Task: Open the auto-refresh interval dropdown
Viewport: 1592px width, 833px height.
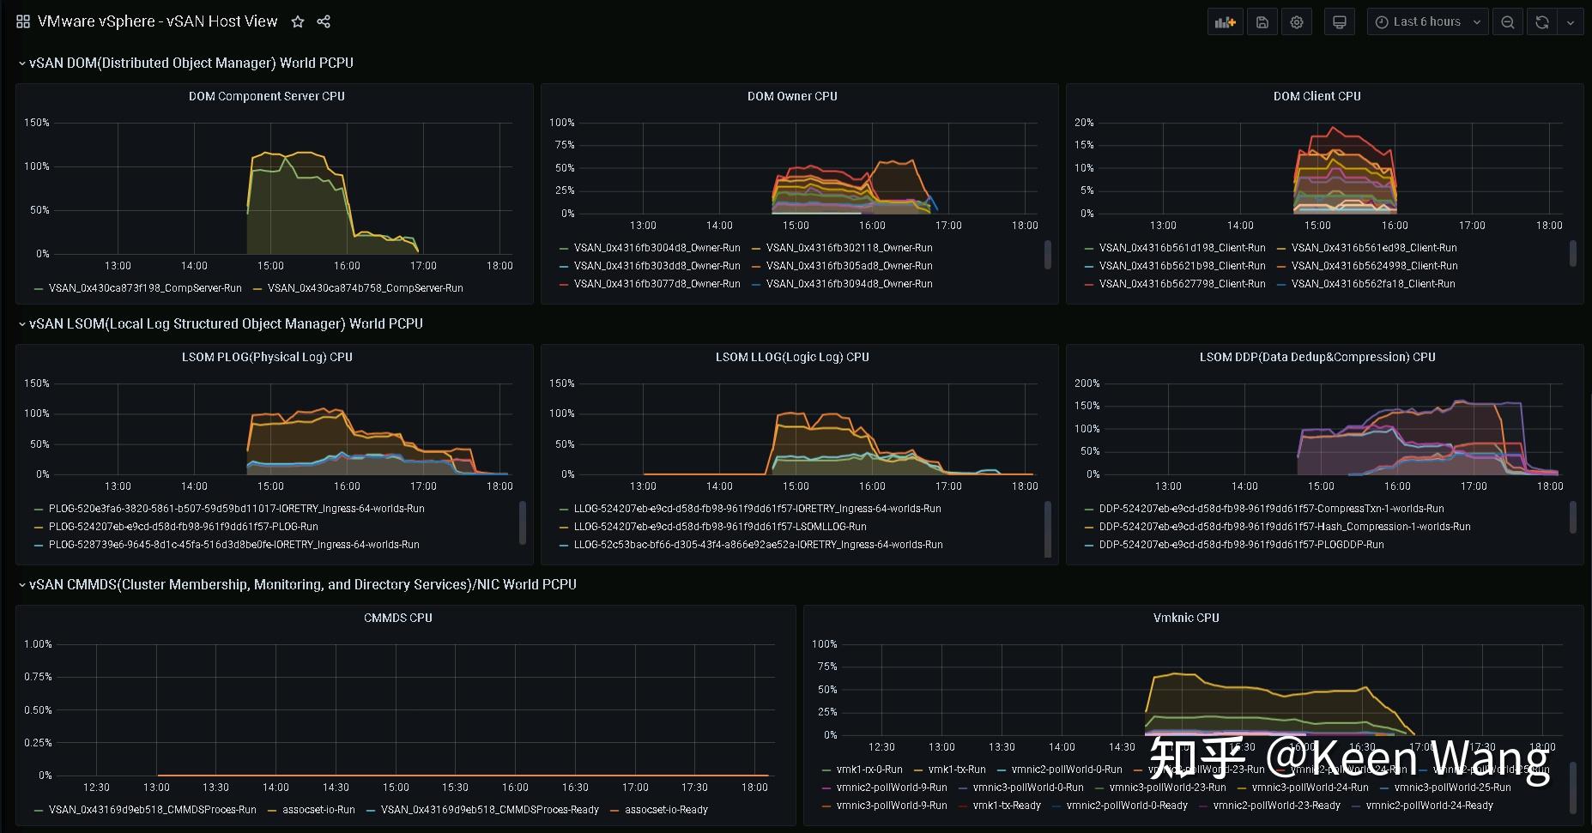Action: (x=1572, y=21)
